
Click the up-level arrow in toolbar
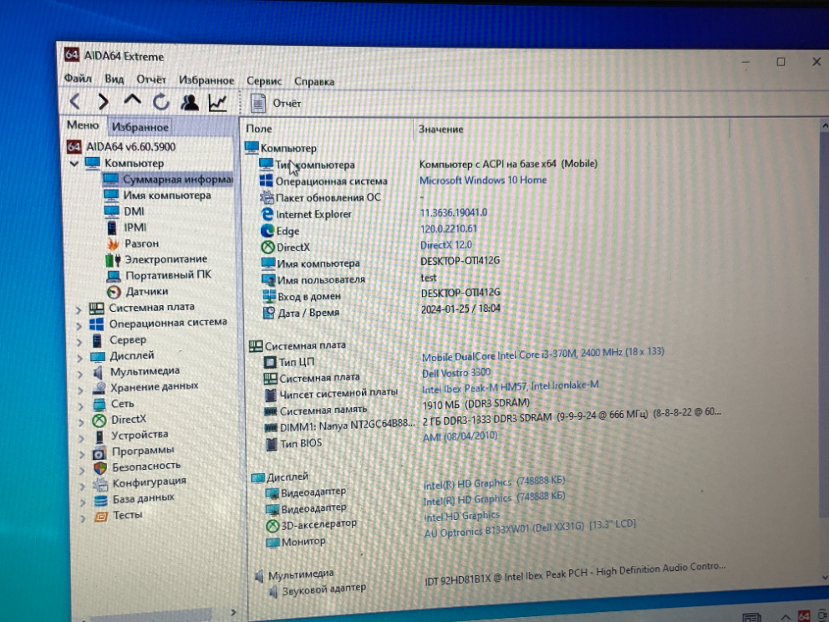coord(132,100)
